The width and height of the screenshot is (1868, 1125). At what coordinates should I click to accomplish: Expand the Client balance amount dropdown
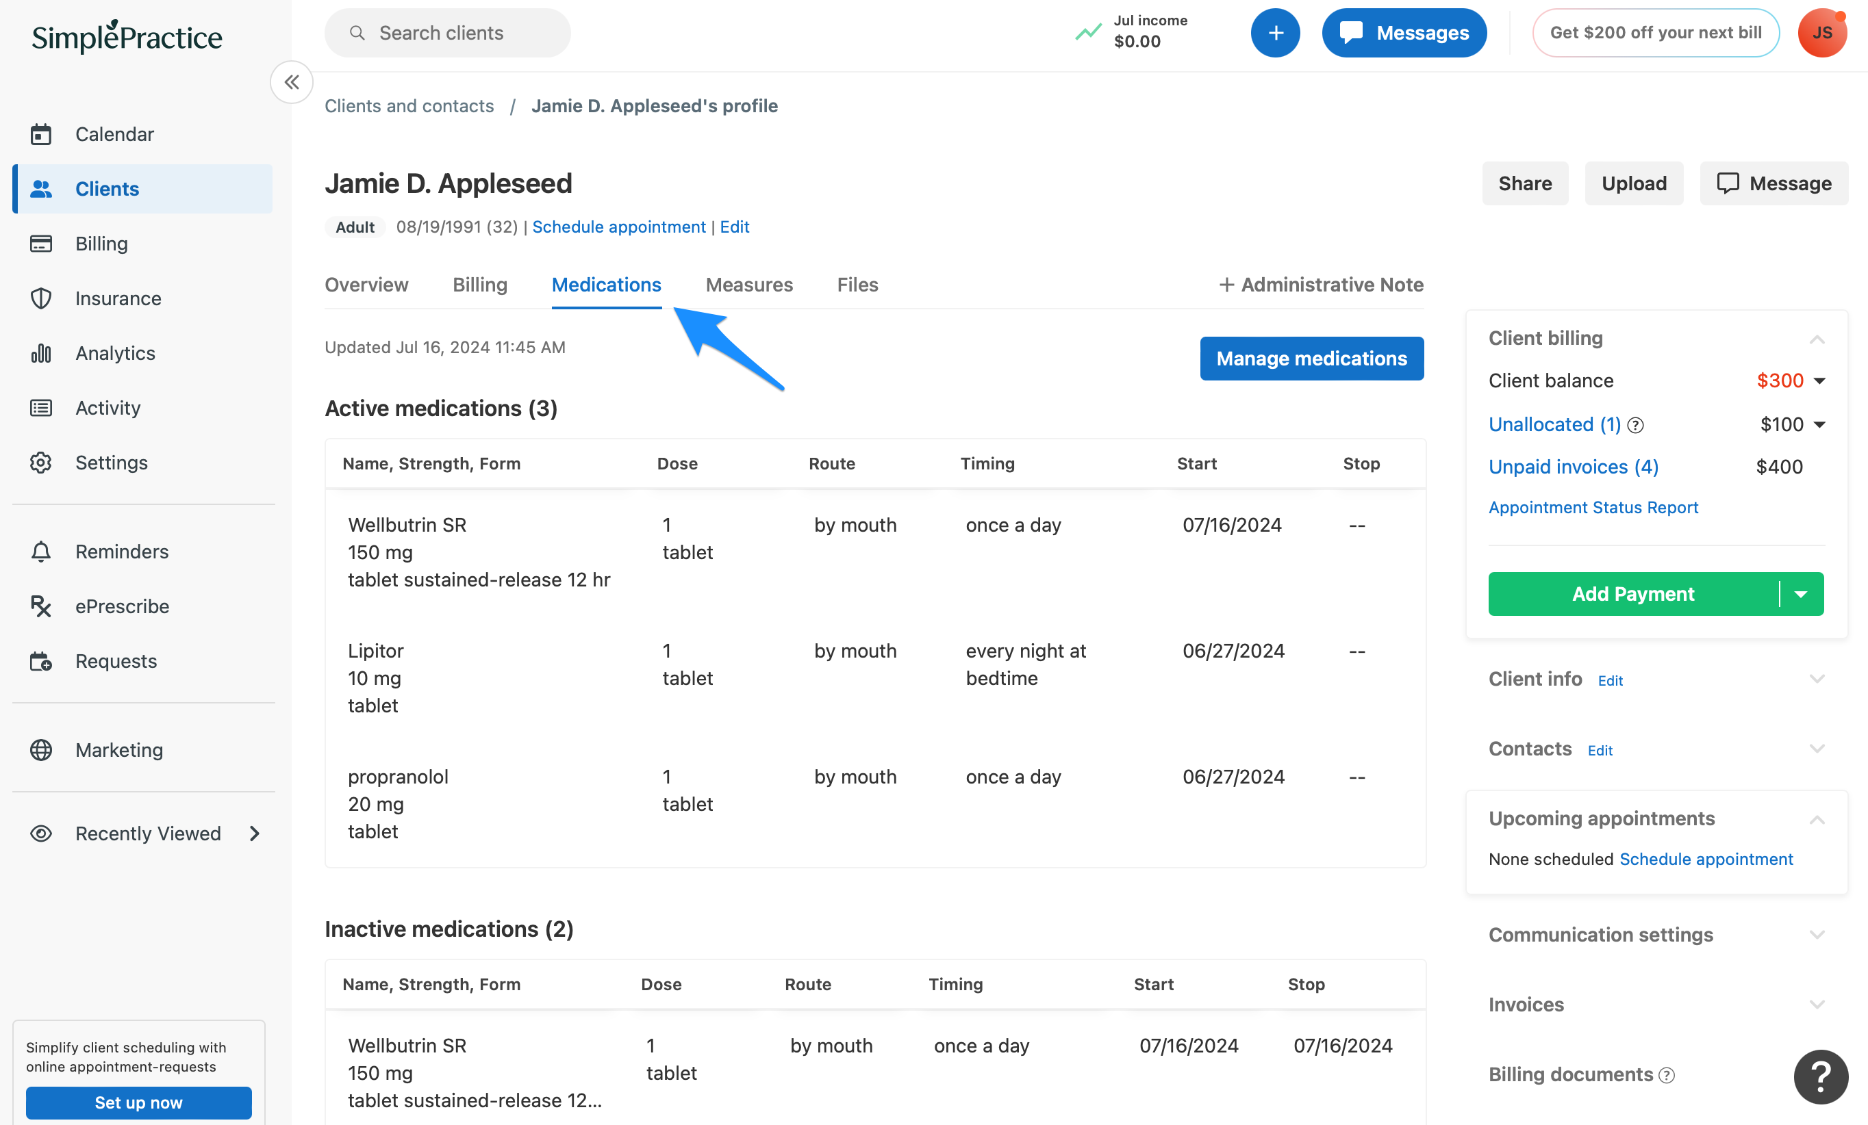(1818, 381)
